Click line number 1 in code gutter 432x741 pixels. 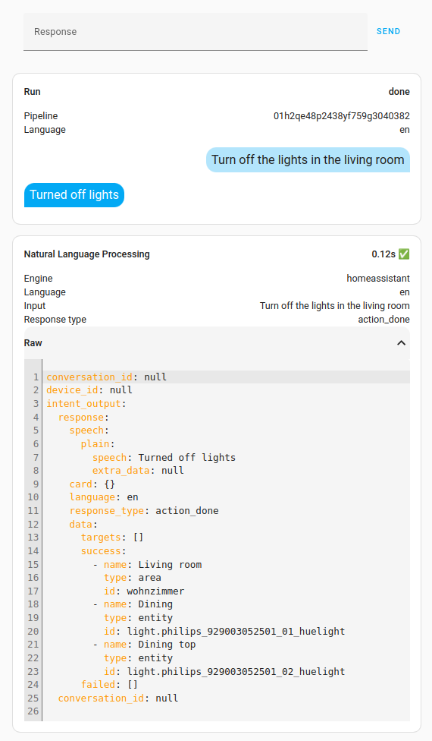pos(36,377)
